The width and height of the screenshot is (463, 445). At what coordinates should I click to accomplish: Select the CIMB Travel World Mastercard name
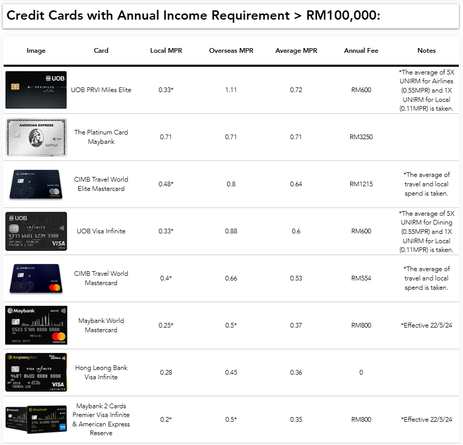(x=101, y=278)
